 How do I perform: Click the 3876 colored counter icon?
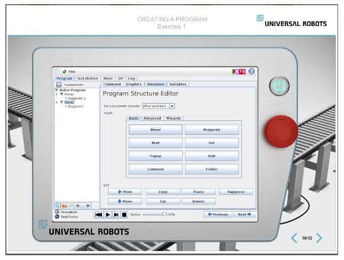pos(238,72)
